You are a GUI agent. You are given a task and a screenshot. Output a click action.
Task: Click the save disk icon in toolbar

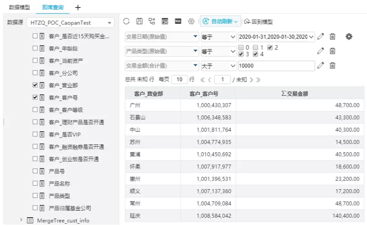coord(139,21)
